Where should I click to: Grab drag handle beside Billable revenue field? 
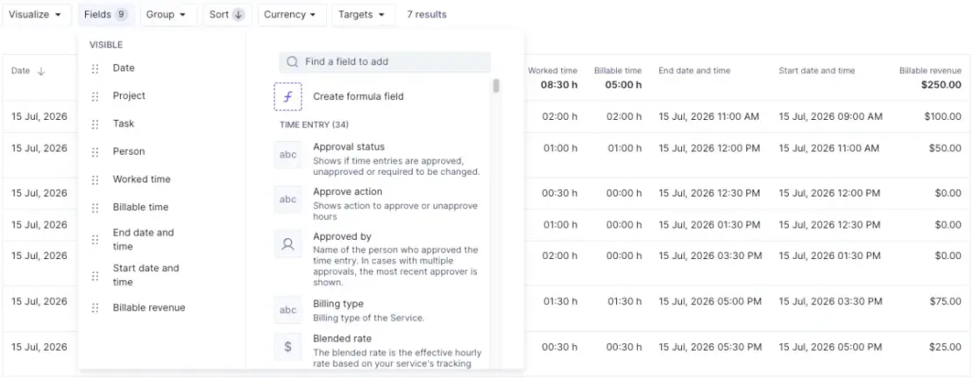[95, 308]
